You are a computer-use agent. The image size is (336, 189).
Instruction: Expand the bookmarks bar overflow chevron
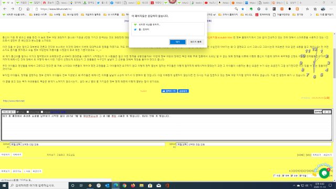311,15
